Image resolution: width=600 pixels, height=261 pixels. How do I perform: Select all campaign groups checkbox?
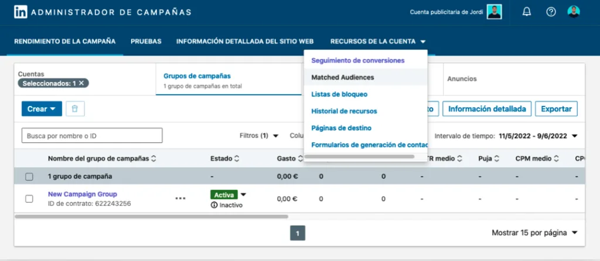click(29, 159)
